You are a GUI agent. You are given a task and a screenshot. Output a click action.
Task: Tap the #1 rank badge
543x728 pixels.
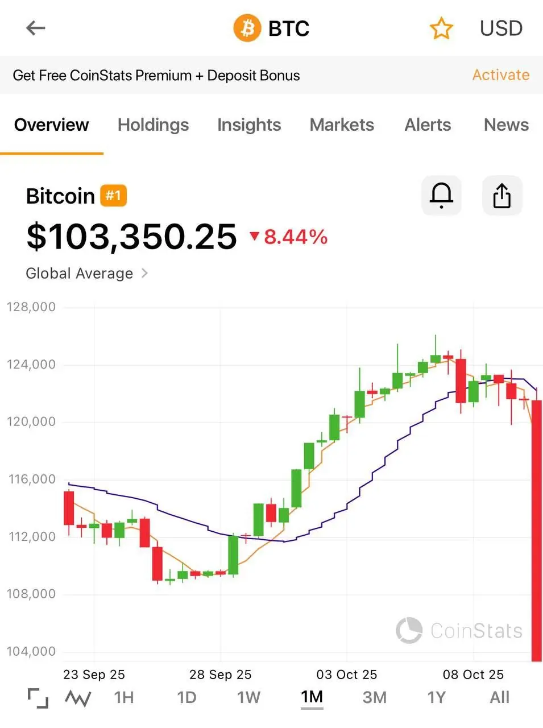(114, 196)
